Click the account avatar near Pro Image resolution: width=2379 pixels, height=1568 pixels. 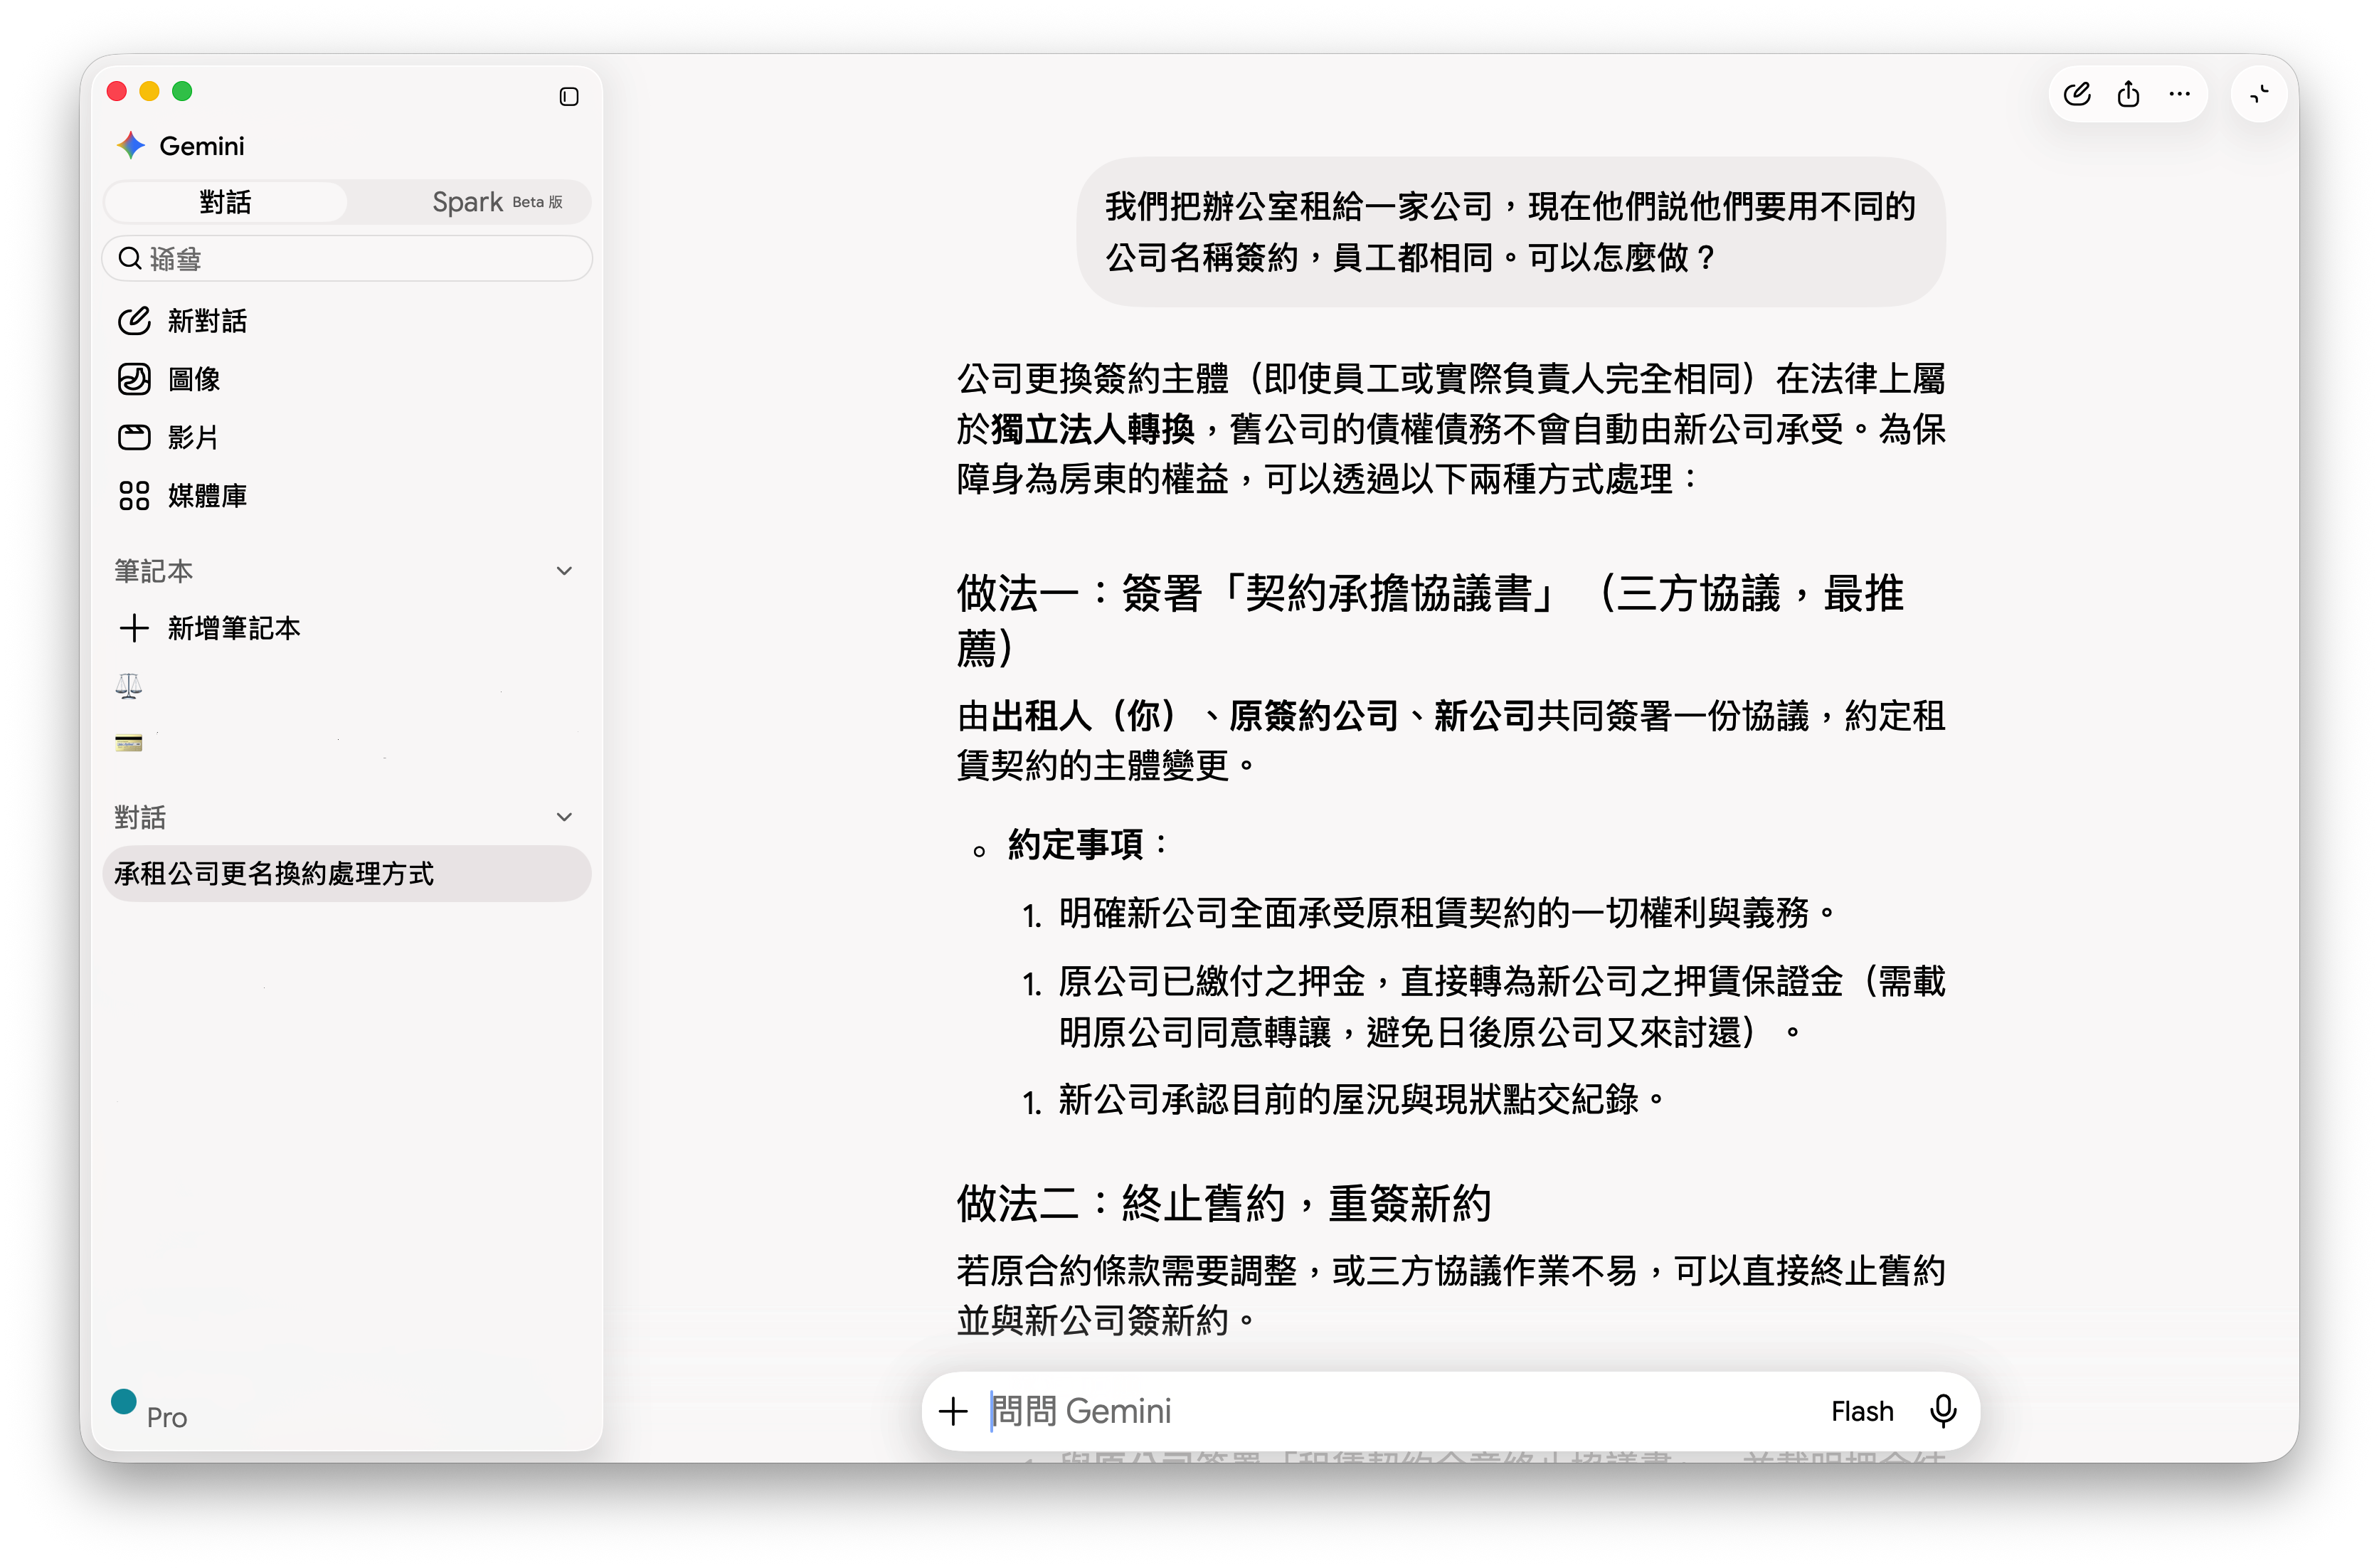(124, 1402)
